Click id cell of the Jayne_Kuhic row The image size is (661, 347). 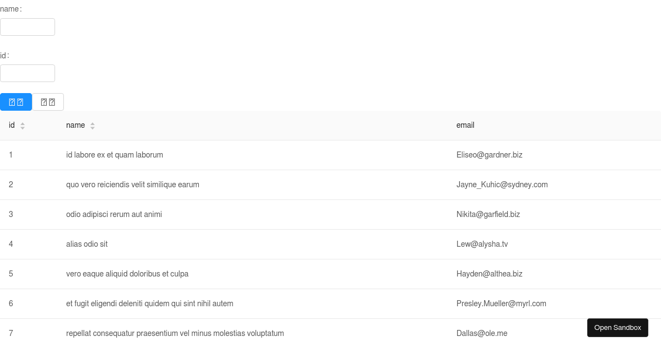[29, 185]
